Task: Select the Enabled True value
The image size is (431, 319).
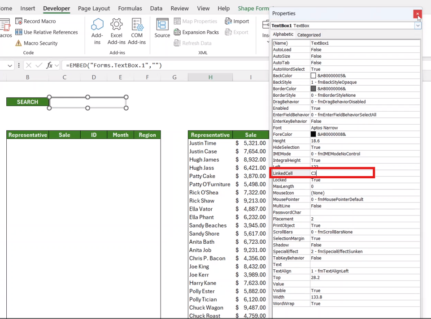Action: pos(316,108)
